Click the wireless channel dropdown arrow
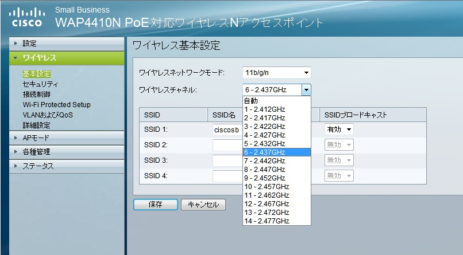463x255 pixels. [306, 90]
